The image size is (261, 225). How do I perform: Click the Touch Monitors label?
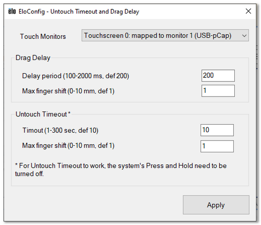coord(43,37)
